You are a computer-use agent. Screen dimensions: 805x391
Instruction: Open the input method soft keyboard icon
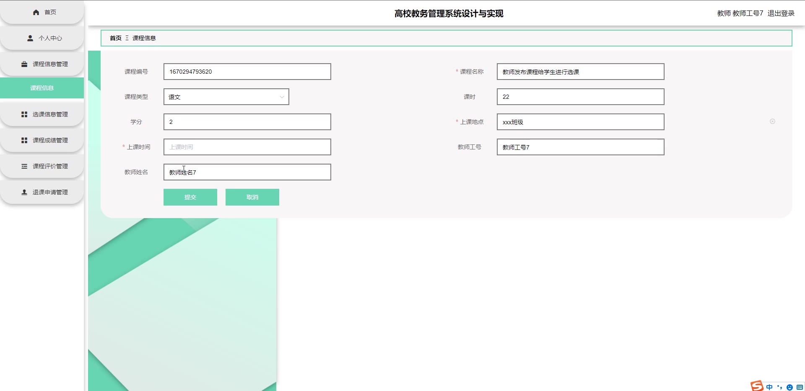800,387
